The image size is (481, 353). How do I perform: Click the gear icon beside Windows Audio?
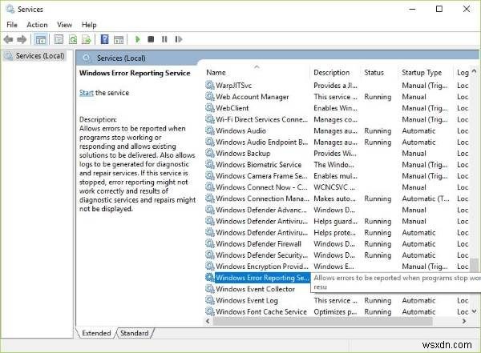210,130
